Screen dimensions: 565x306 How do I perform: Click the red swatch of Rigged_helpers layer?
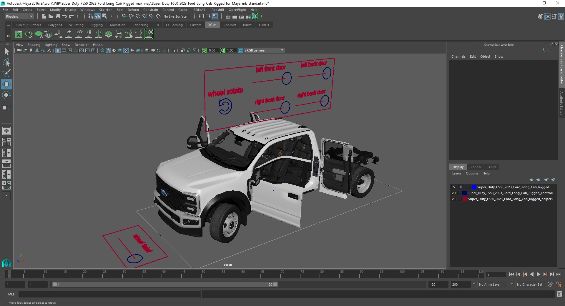coord(465,199)
